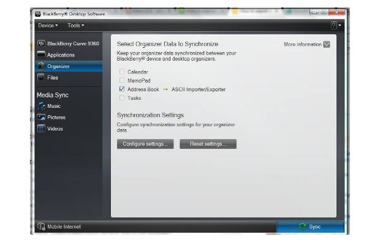
Task: Click the Videos film icon
Action: pyautogui.click(x=41, y=128)
